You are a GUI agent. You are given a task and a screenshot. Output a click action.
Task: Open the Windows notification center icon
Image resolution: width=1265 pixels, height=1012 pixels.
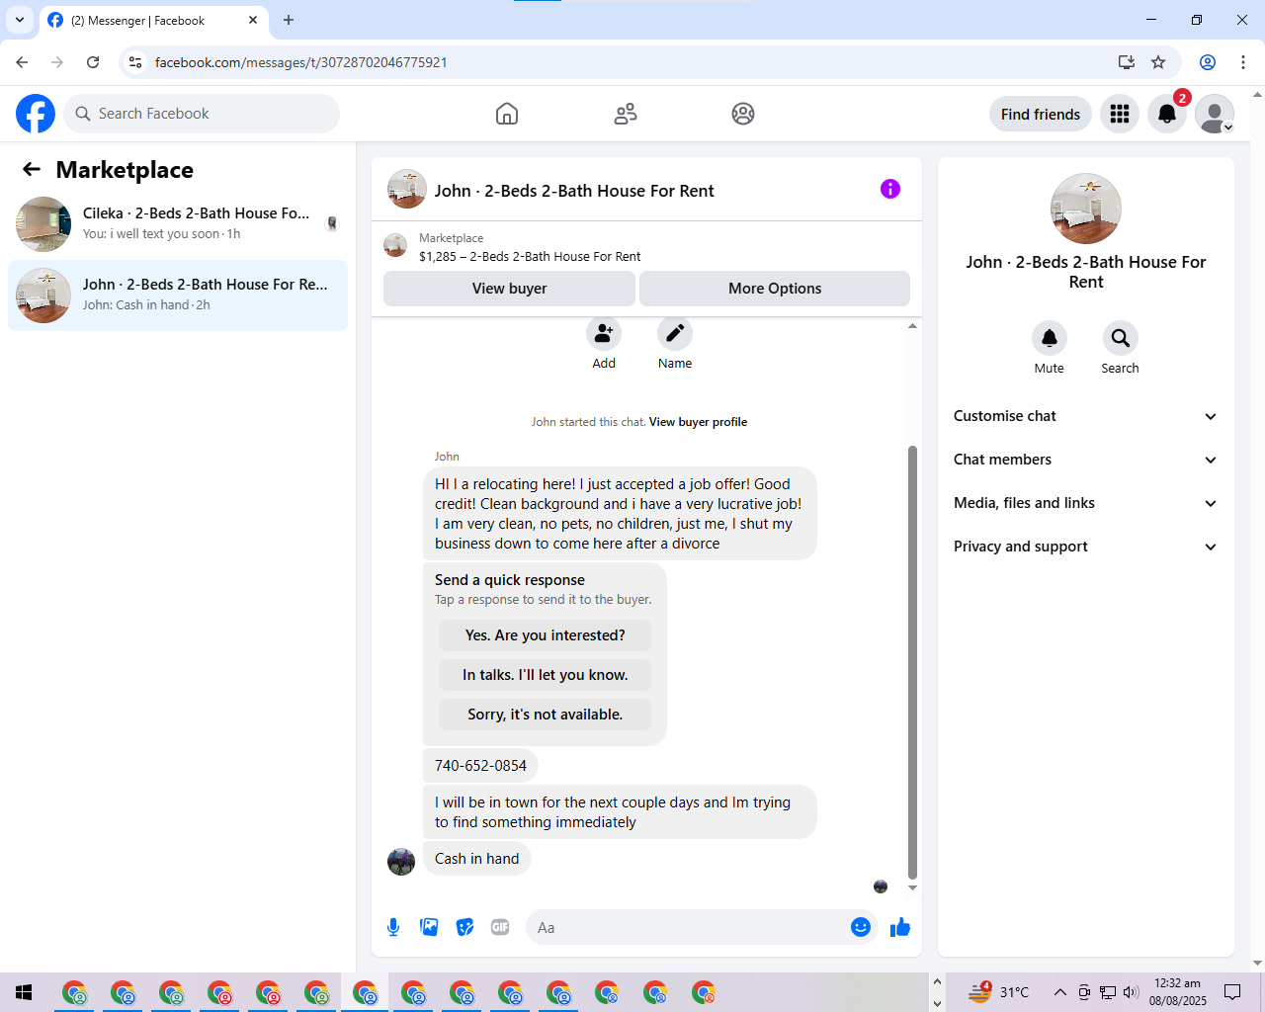(1232, 992)
